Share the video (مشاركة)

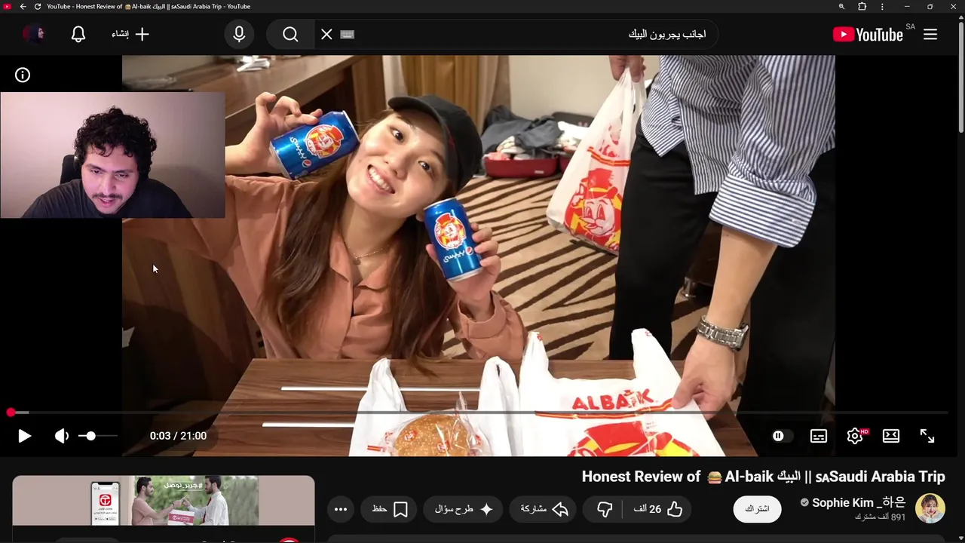point(544,509)
